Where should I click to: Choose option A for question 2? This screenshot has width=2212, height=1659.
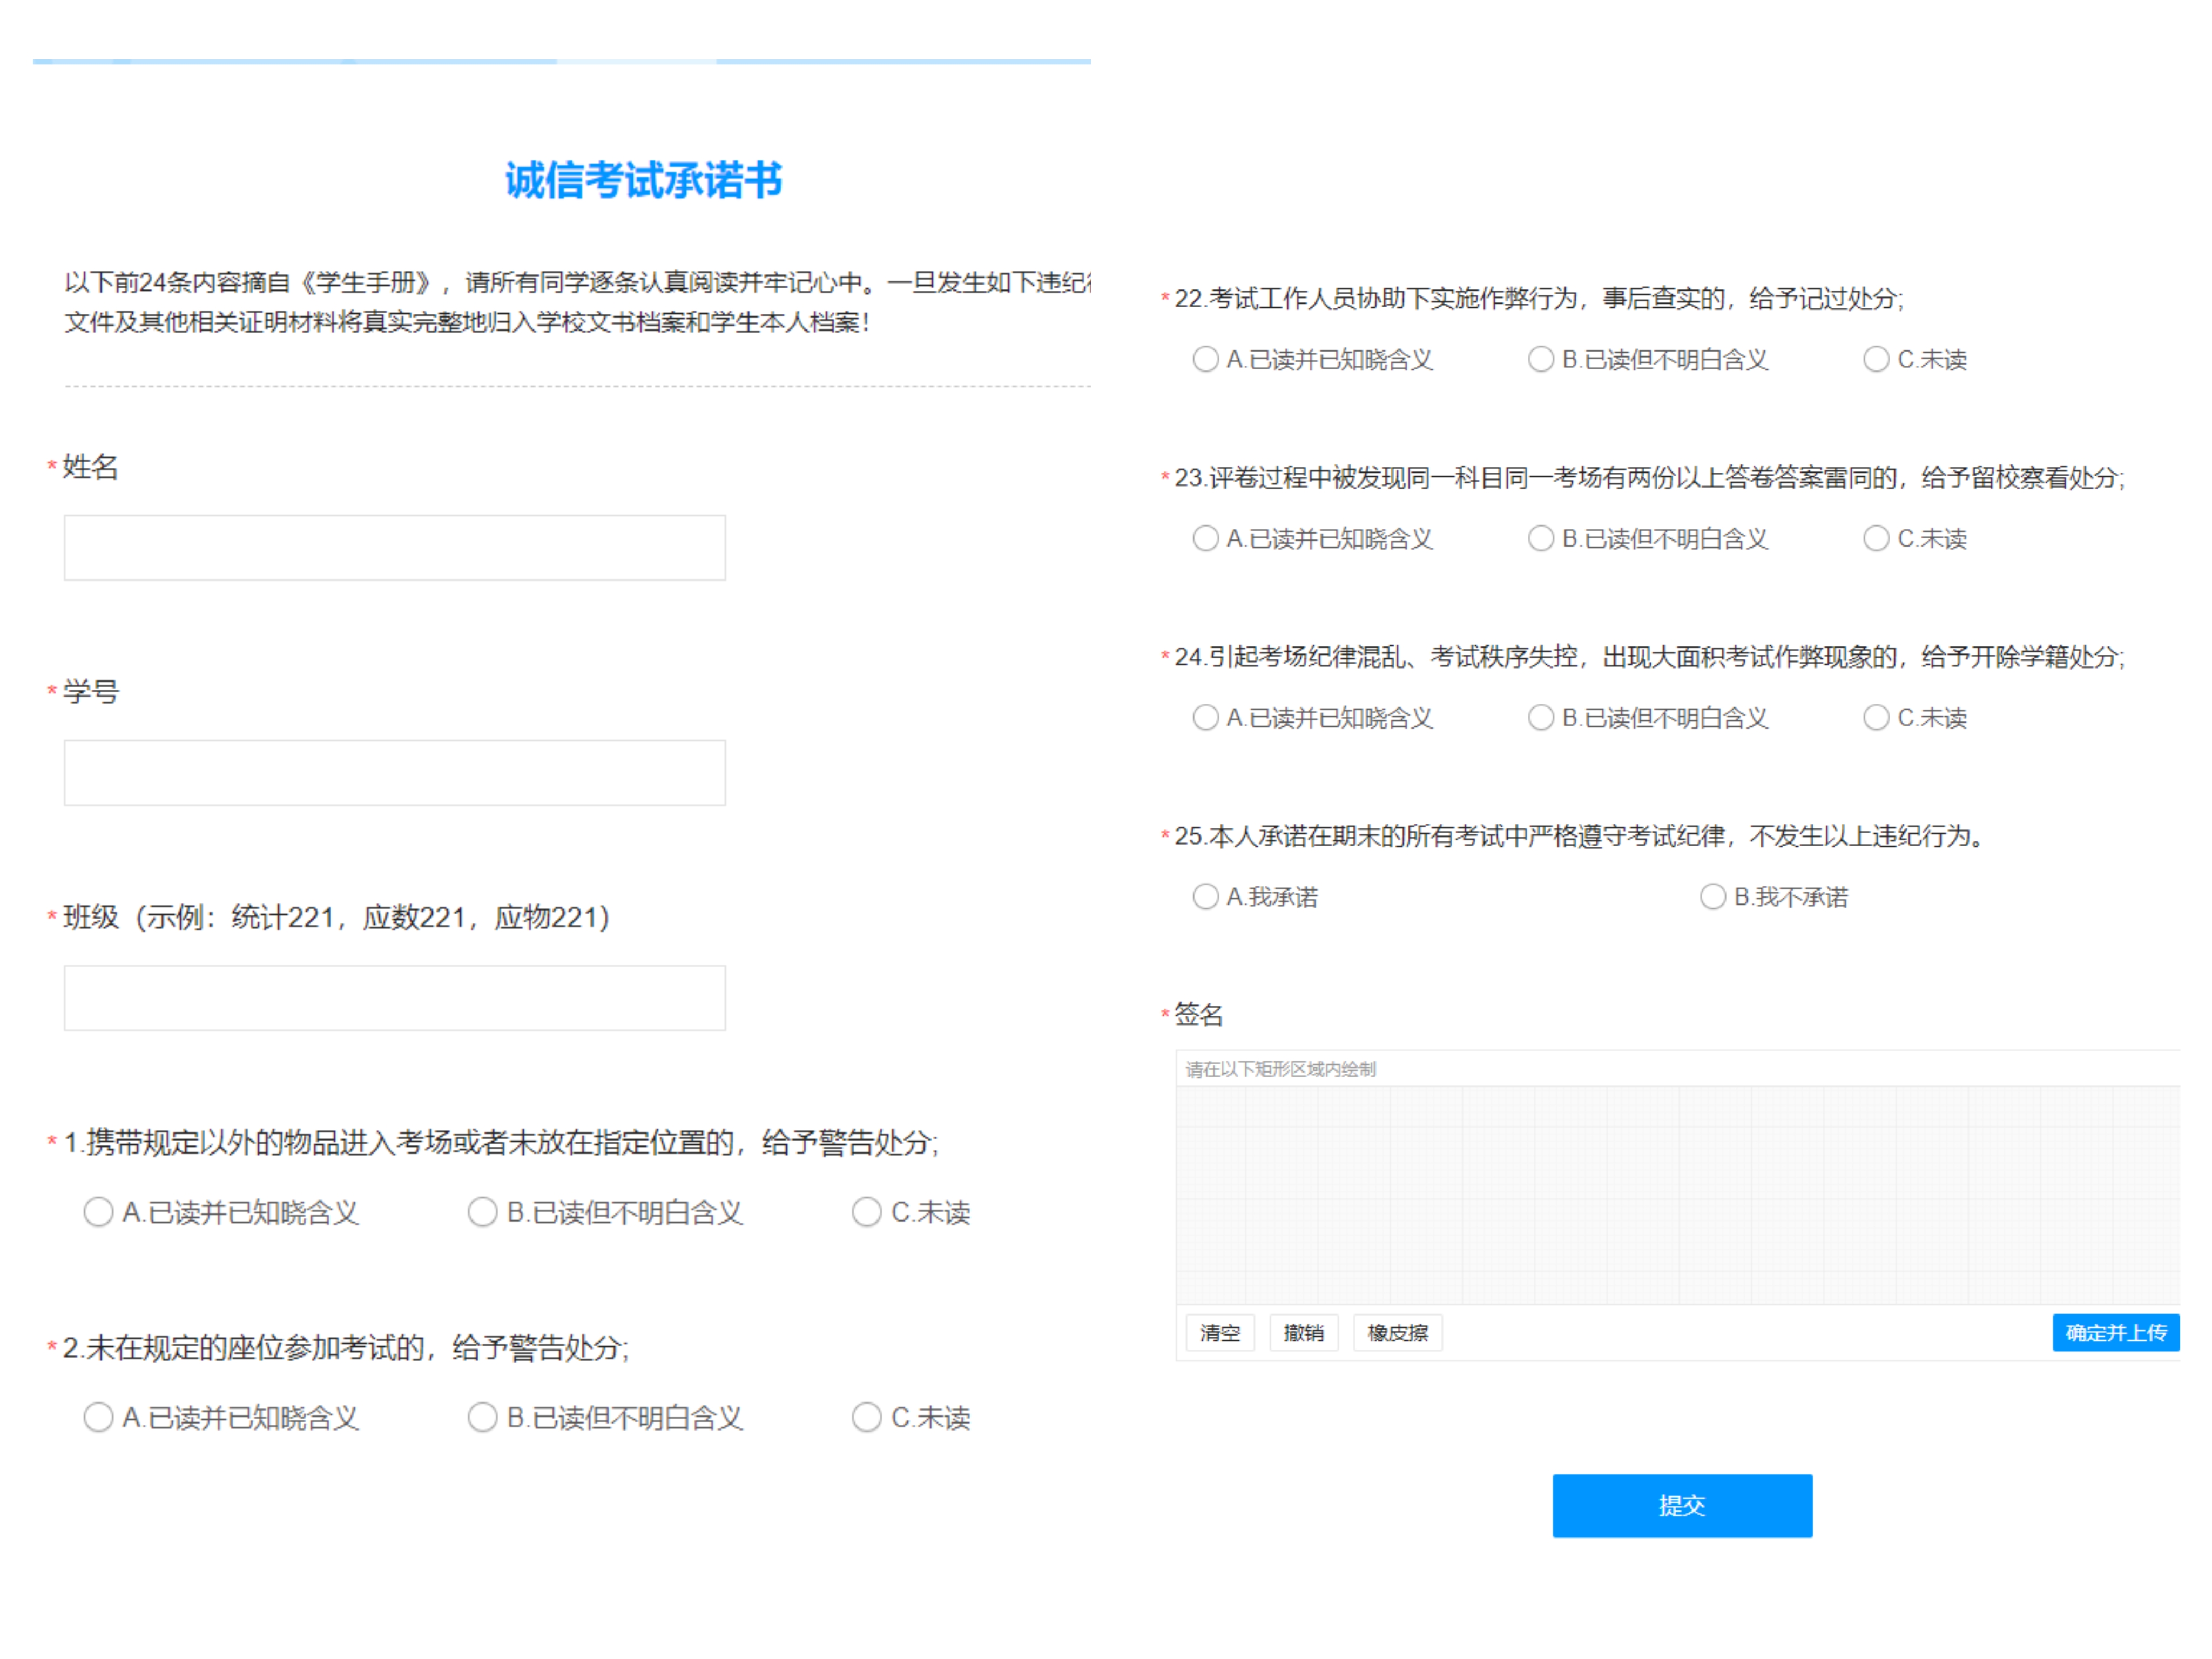pyautogui.click(x=98, y=1417)
